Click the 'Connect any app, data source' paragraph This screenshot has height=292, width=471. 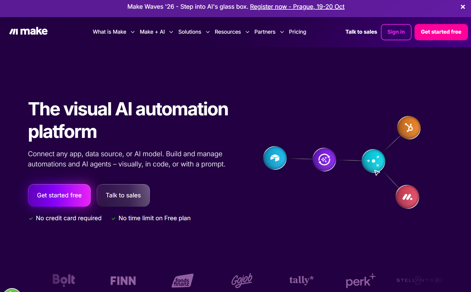pyautogui.click(x=127, y=159)
